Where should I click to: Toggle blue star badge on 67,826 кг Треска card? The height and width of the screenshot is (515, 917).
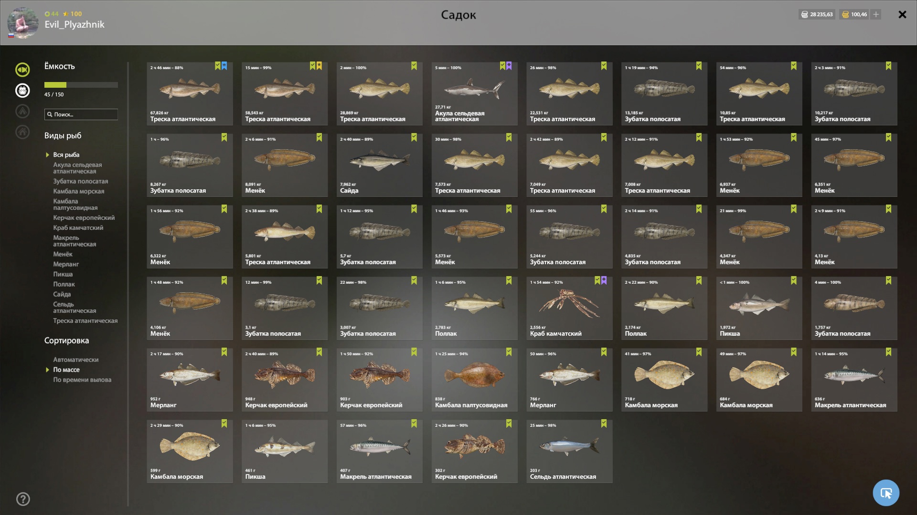click(x=224, y=66)
